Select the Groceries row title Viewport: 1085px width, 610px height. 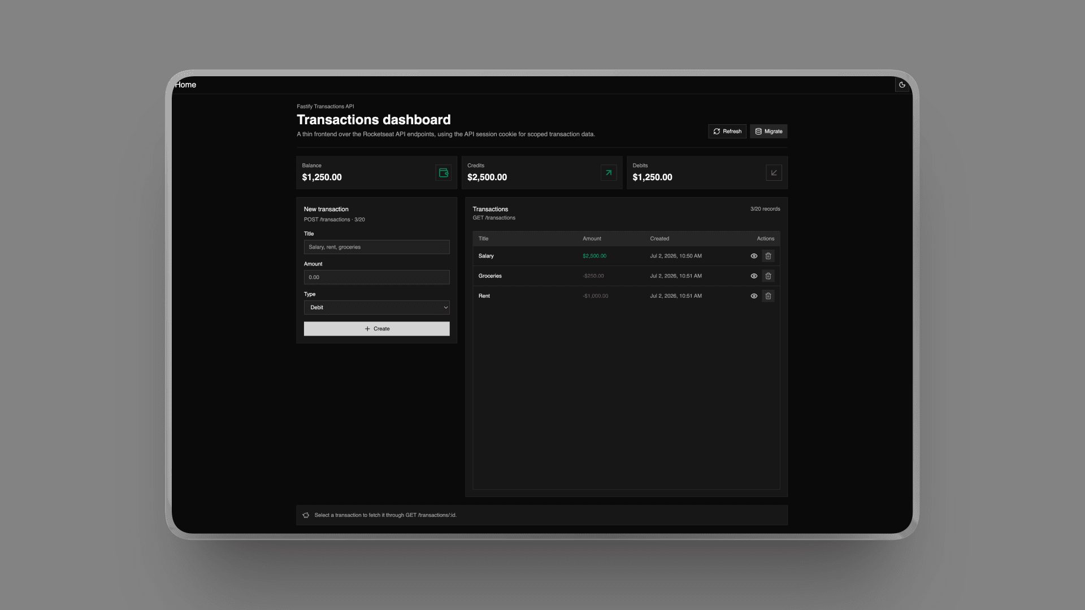(x=490, y=276)
